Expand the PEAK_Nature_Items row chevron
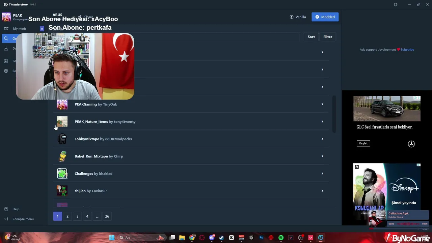 (322, 122)
